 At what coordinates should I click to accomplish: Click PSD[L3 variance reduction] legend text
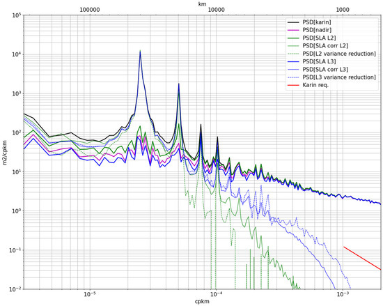point(339,77)
